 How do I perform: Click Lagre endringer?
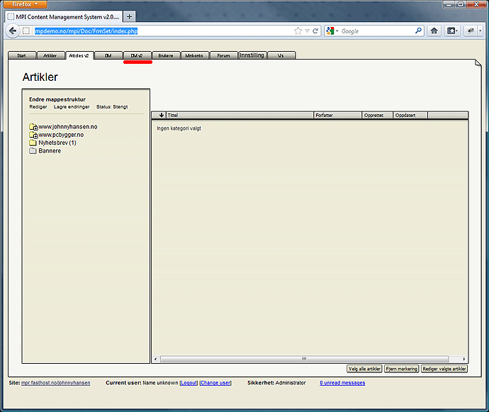tap(72, 107)
